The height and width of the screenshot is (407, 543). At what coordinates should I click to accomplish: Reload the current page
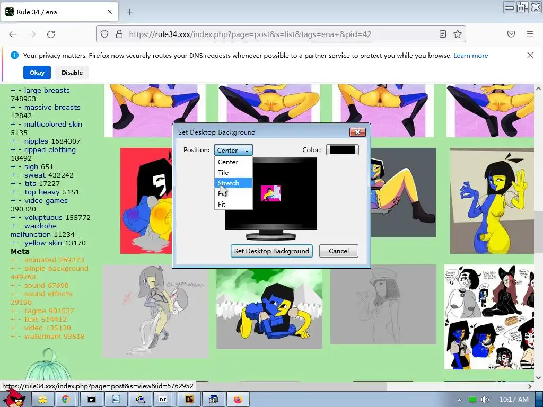[x=51, y=34]
